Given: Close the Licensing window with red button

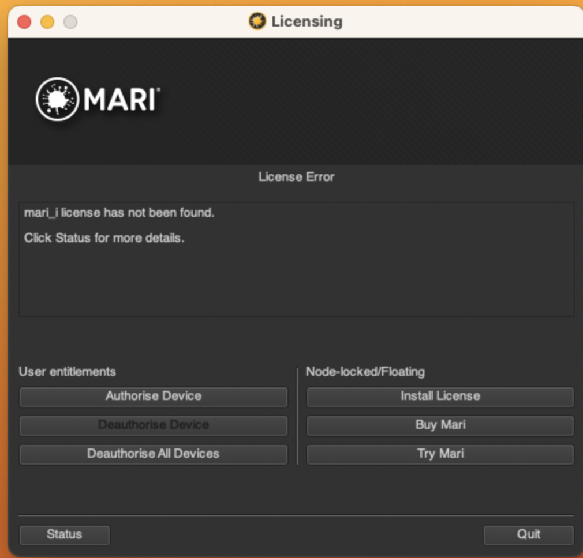Looking at the screenshot, I should tap(25, 22).
